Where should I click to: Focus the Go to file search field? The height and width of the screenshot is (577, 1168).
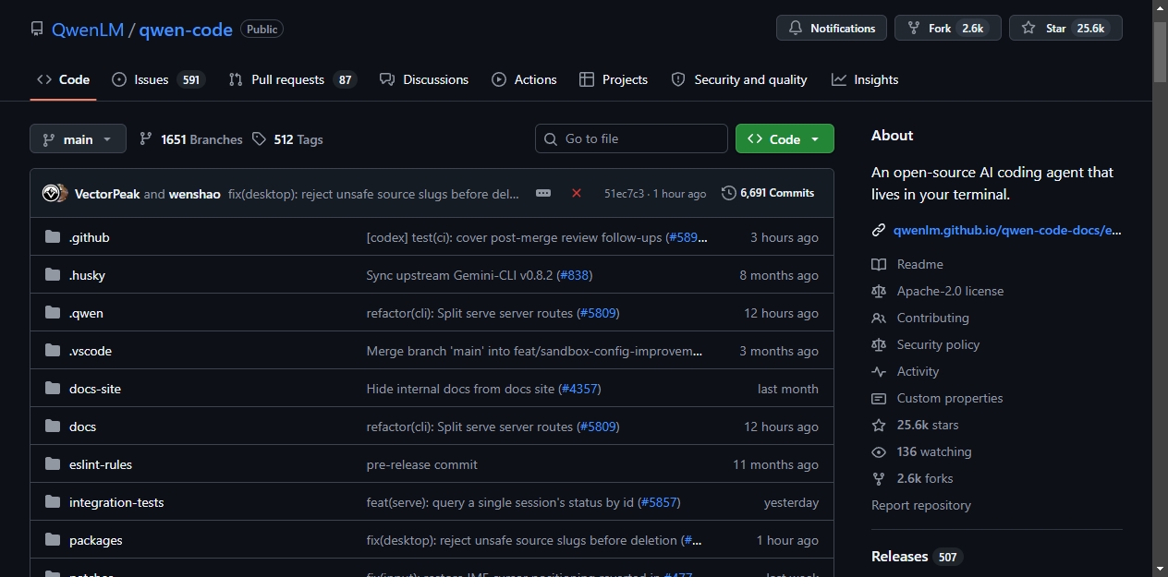pyautogui.click(x=631, y=138)
